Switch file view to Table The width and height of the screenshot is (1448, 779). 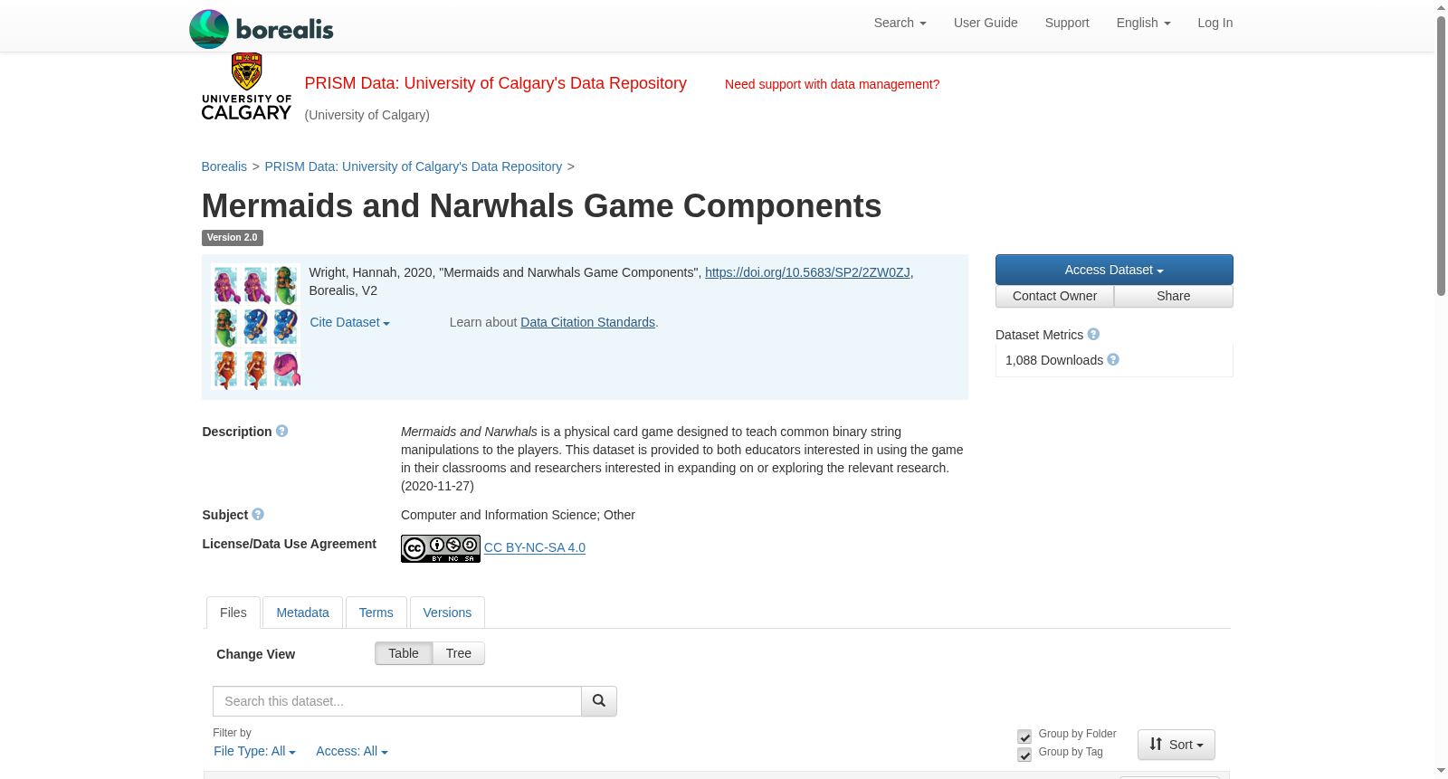coord(404,653)
